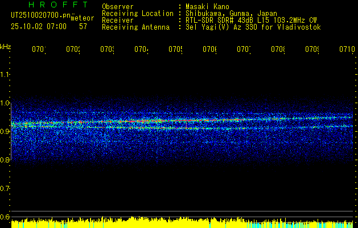Image resolution: width=358 pixels, height=228 pixels.
Task: Click the 0709 time marker
Action: [312, 50]
